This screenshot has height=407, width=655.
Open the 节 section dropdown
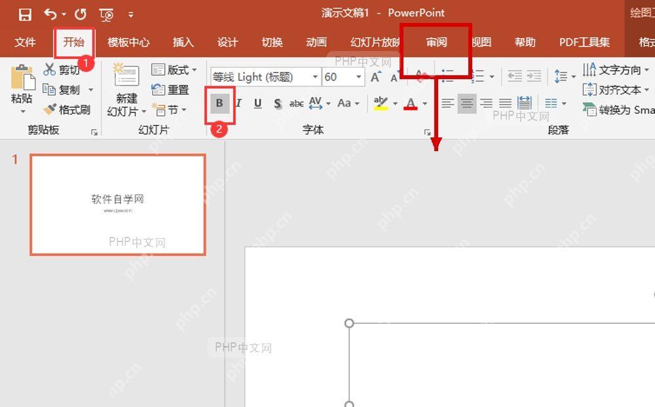tap(169, 110)
